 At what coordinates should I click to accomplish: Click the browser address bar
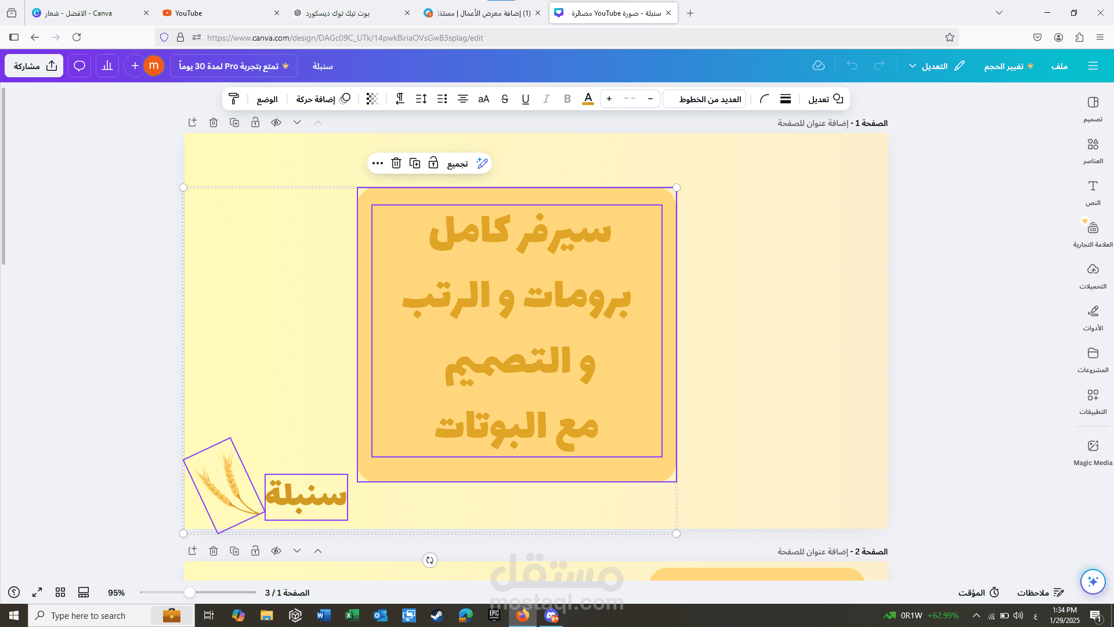pos(557,38)
